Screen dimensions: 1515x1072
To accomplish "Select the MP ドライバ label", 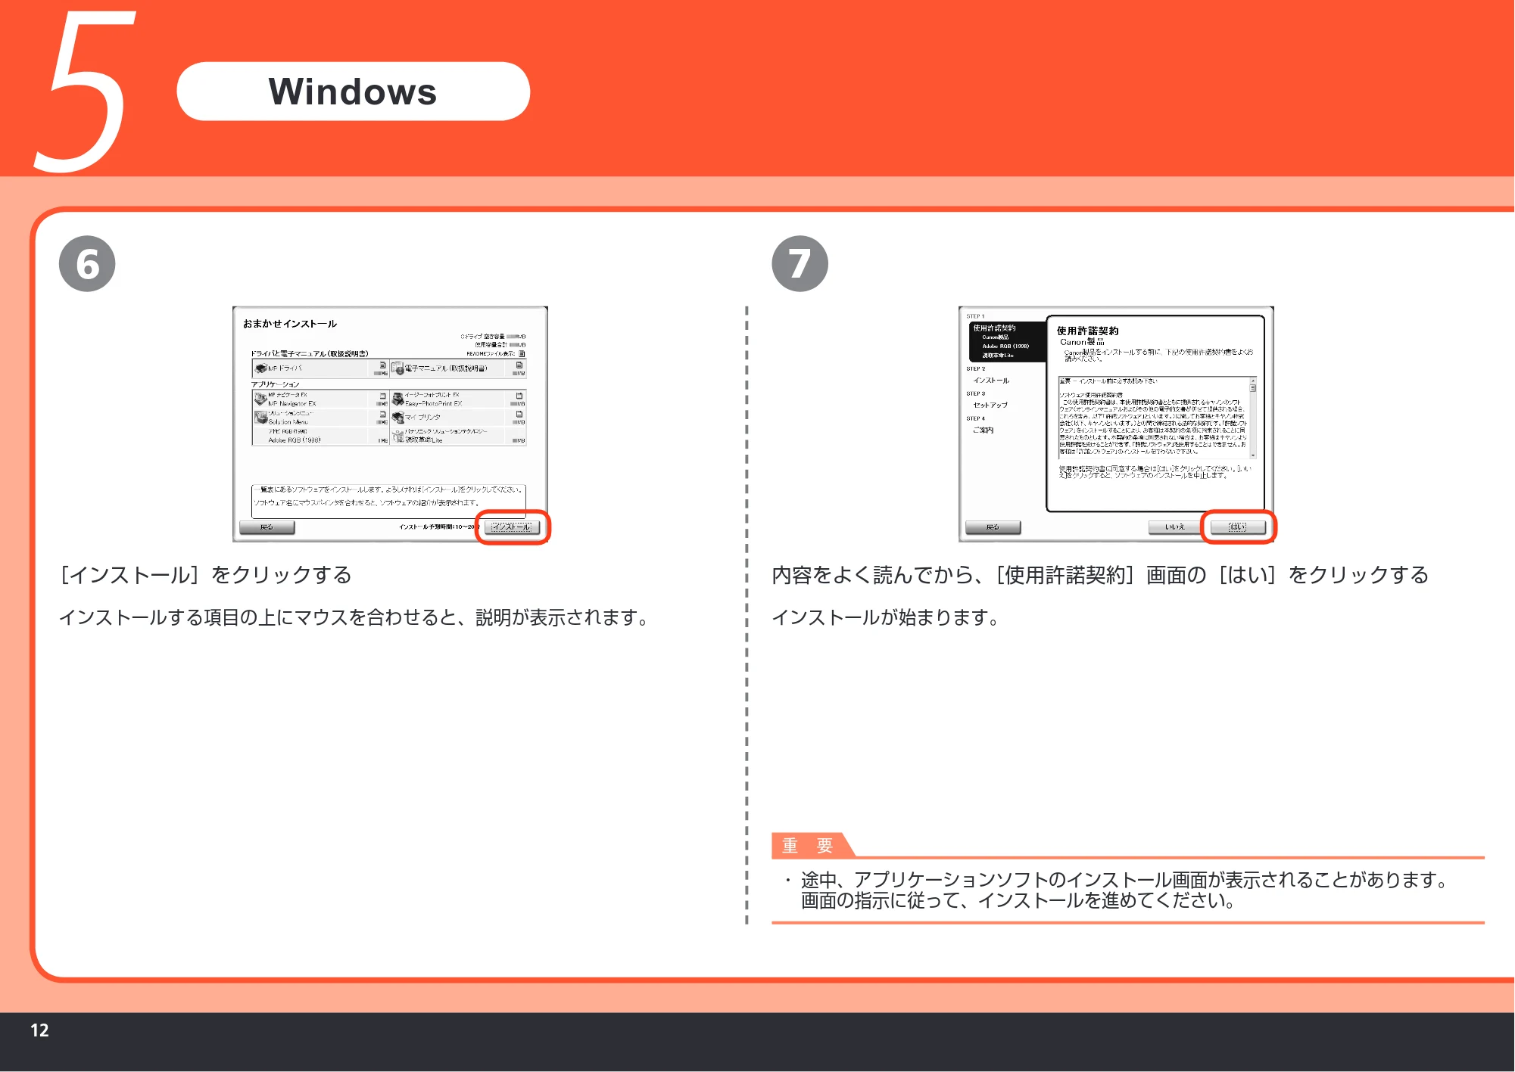I will coord(285,368).
